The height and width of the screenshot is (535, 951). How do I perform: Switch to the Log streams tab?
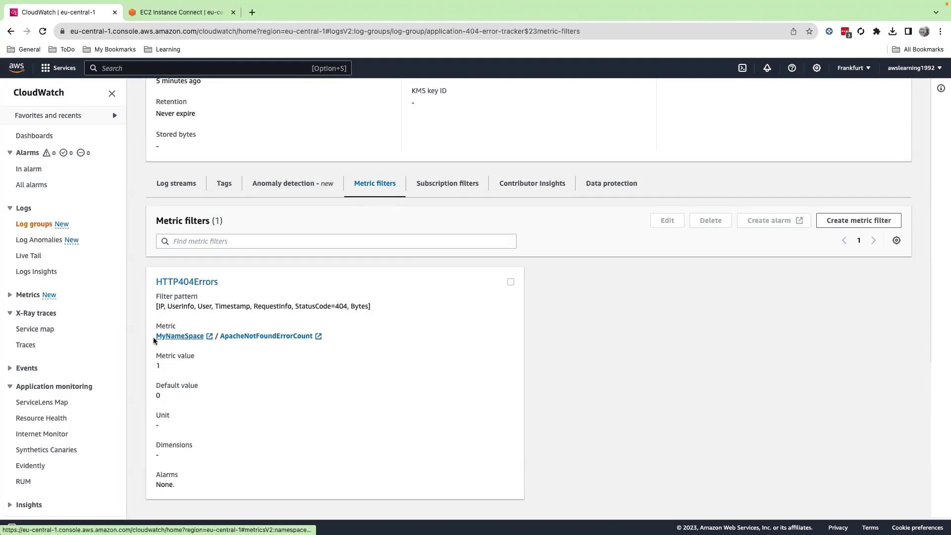(176, 183)
